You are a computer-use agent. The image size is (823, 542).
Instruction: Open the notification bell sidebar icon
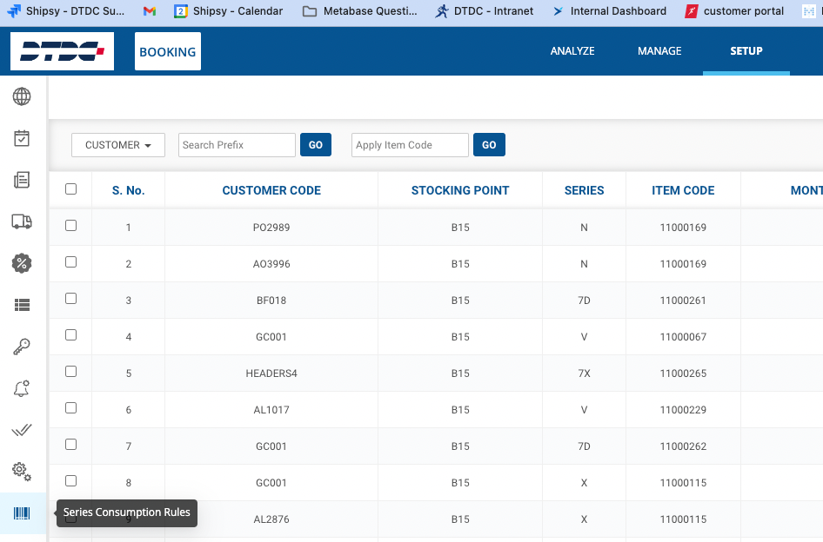(22, 388)
